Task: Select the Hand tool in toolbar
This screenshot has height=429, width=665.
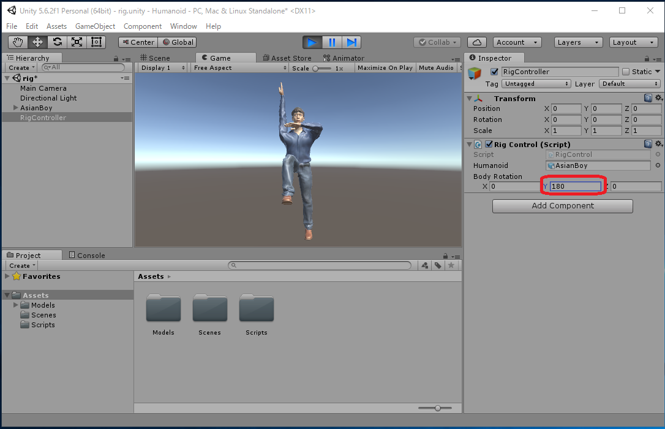Action: tap(18, 42)
